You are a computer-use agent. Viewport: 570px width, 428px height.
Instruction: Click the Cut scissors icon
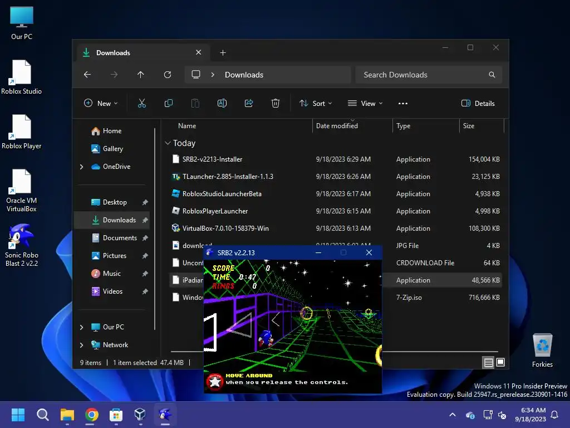[142, 103]
